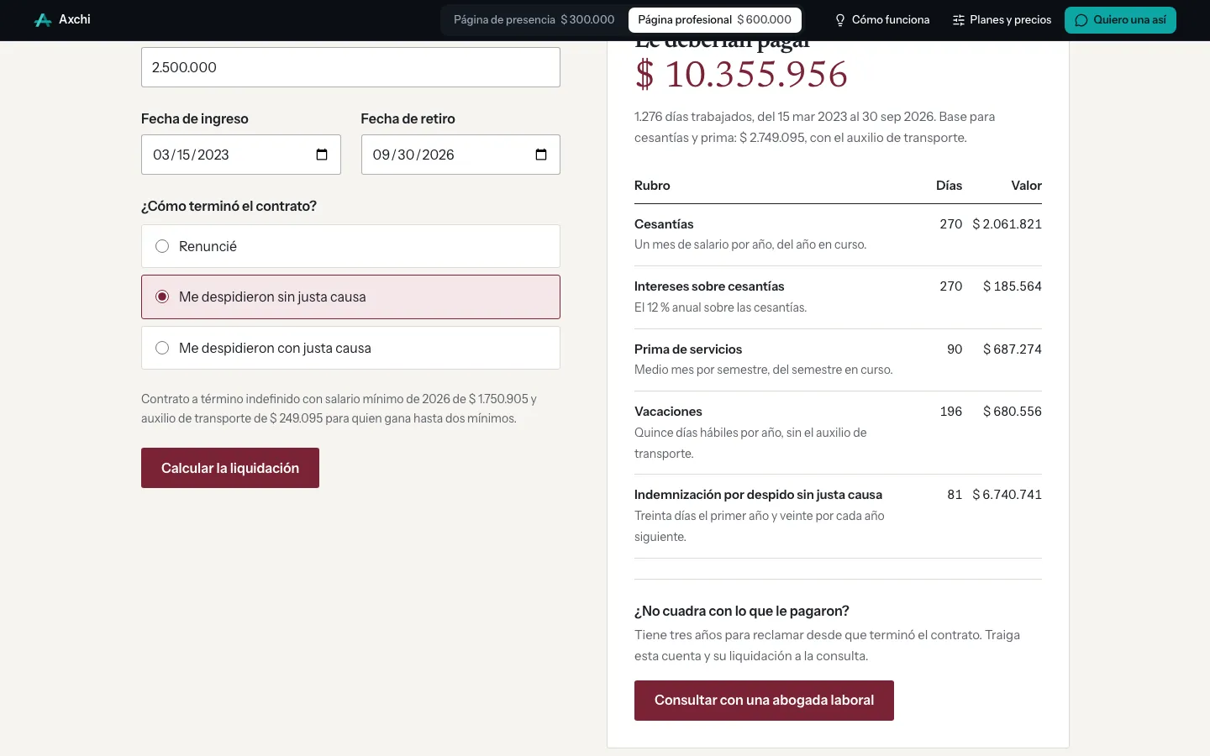Screen dimensions: 1210x756
Task: Click the Vacaciones row title
Action: (668, 412)
